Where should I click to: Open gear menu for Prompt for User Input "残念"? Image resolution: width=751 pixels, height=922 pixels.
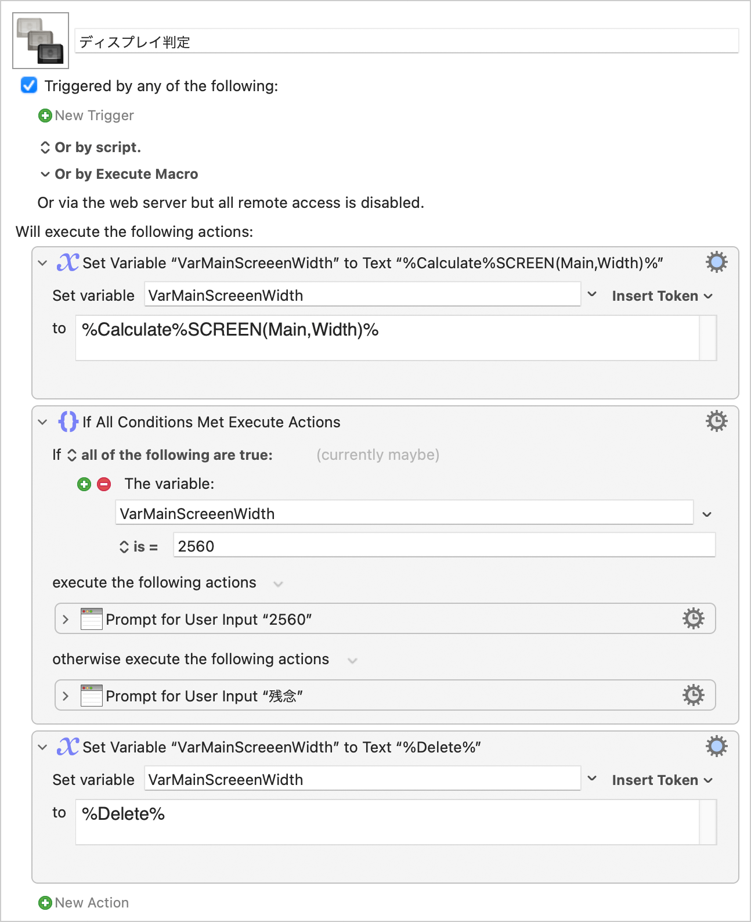point(694,695)
